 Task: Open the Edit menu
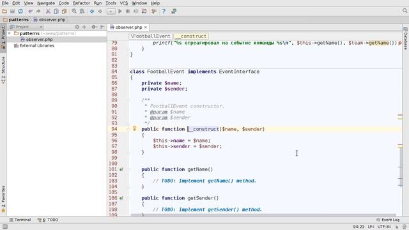[16, 3]
